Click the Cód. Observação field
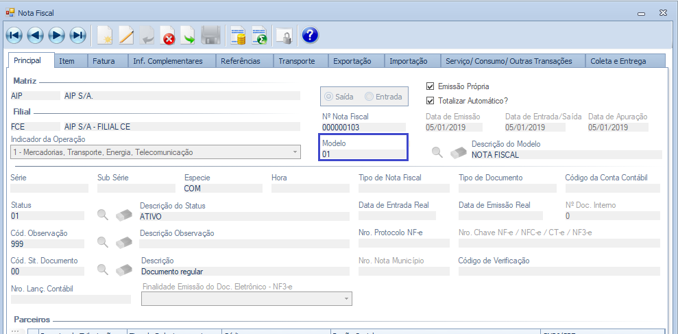Viewport: 678px width, 334px height. (x=47, y=243)
